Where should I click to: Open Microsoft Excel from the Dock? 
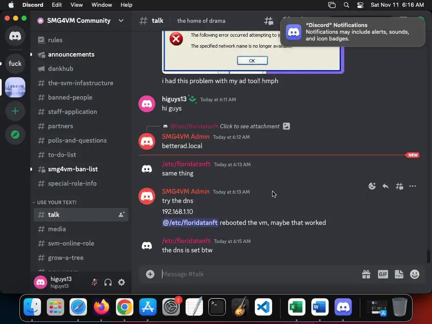pos(297,307)
